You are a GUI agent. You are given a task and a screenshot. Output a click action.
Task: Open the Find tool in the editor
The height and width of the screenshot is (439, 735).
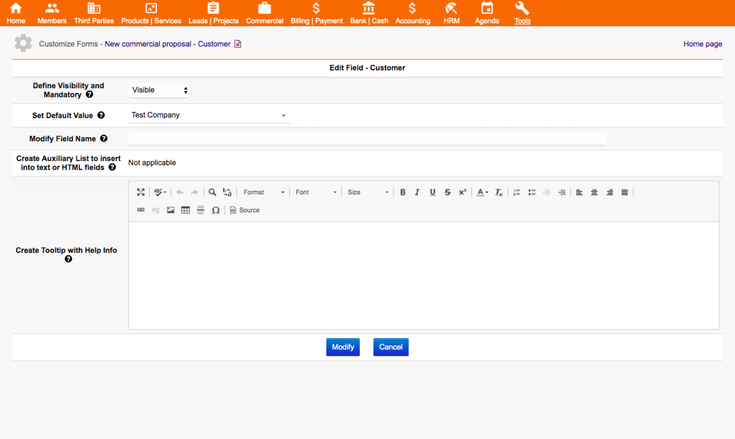tap(212, 192)
